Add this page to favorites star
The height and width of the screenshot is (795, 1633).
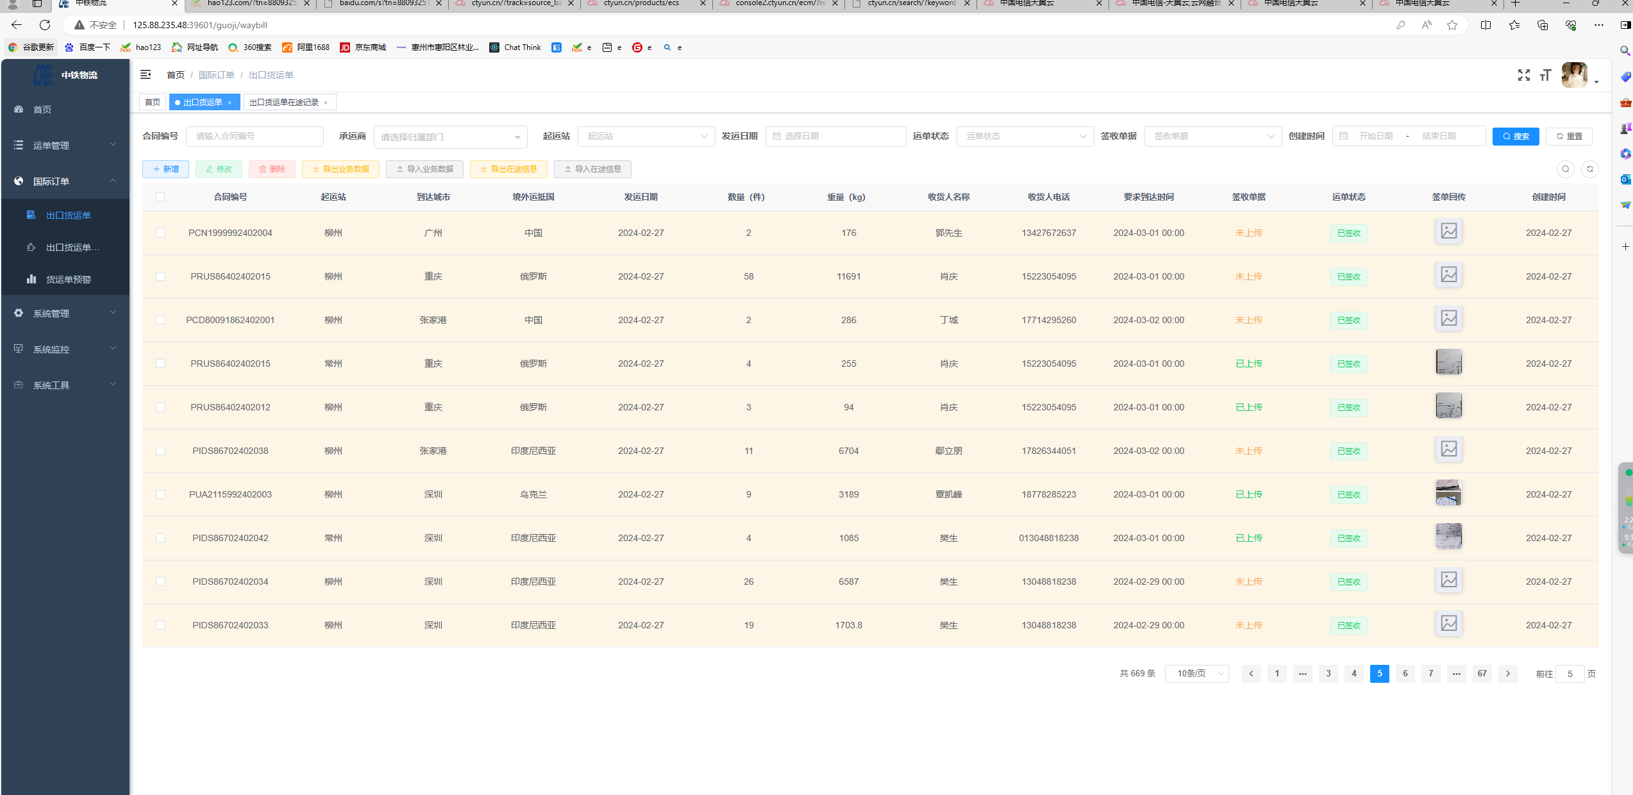(x=1452, y=25)
